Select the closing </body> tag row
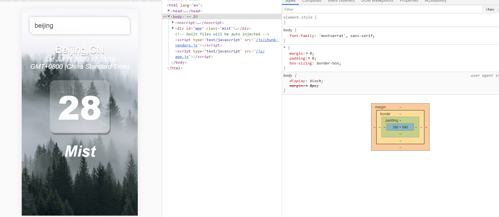The width and height of the screenshot is (499, 217). (x=179, y=63)
